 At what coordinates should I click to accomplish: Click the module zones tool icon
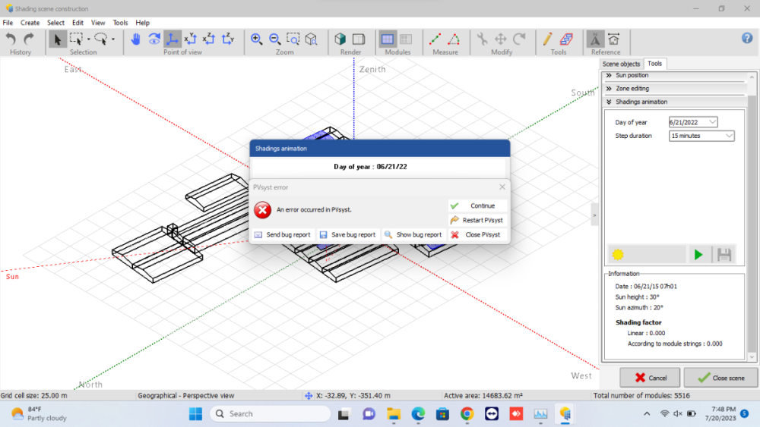pos(567,39)
